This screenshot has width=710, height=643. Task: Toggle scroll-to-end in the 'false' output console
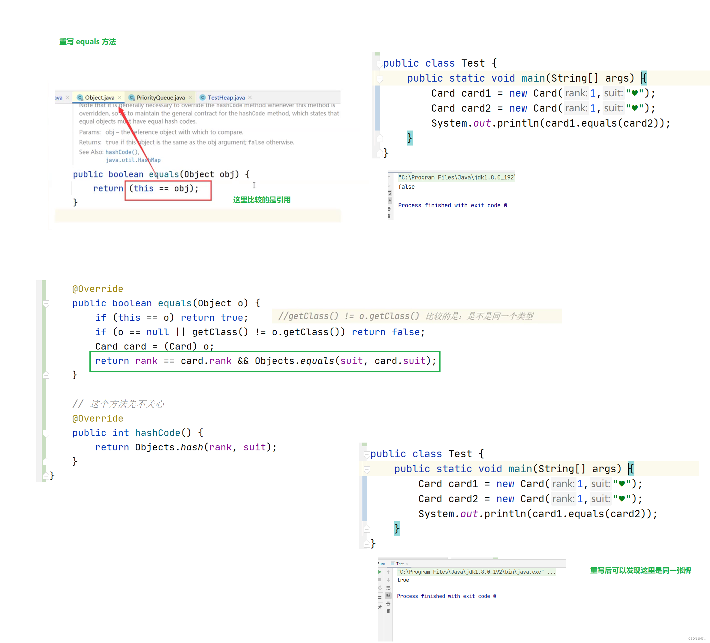coord(389,200)
